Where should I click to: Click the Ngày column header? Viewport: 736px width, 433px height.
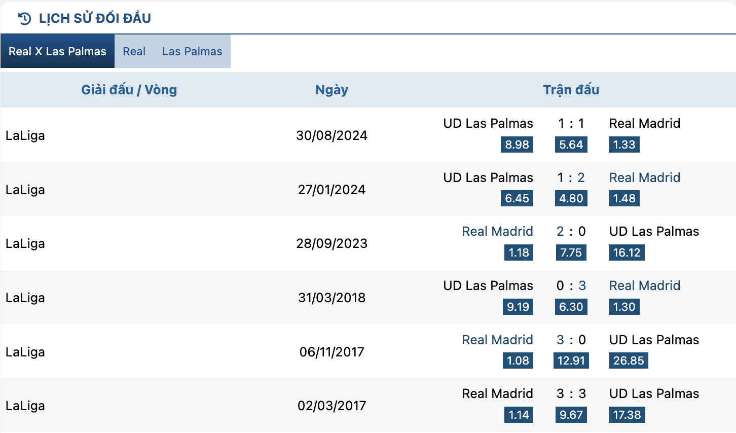[332, 90]
